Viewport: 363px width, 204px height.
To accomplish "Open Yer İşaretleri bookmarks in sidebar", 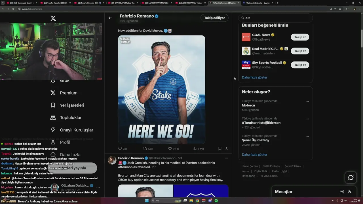I will [67, 105].
